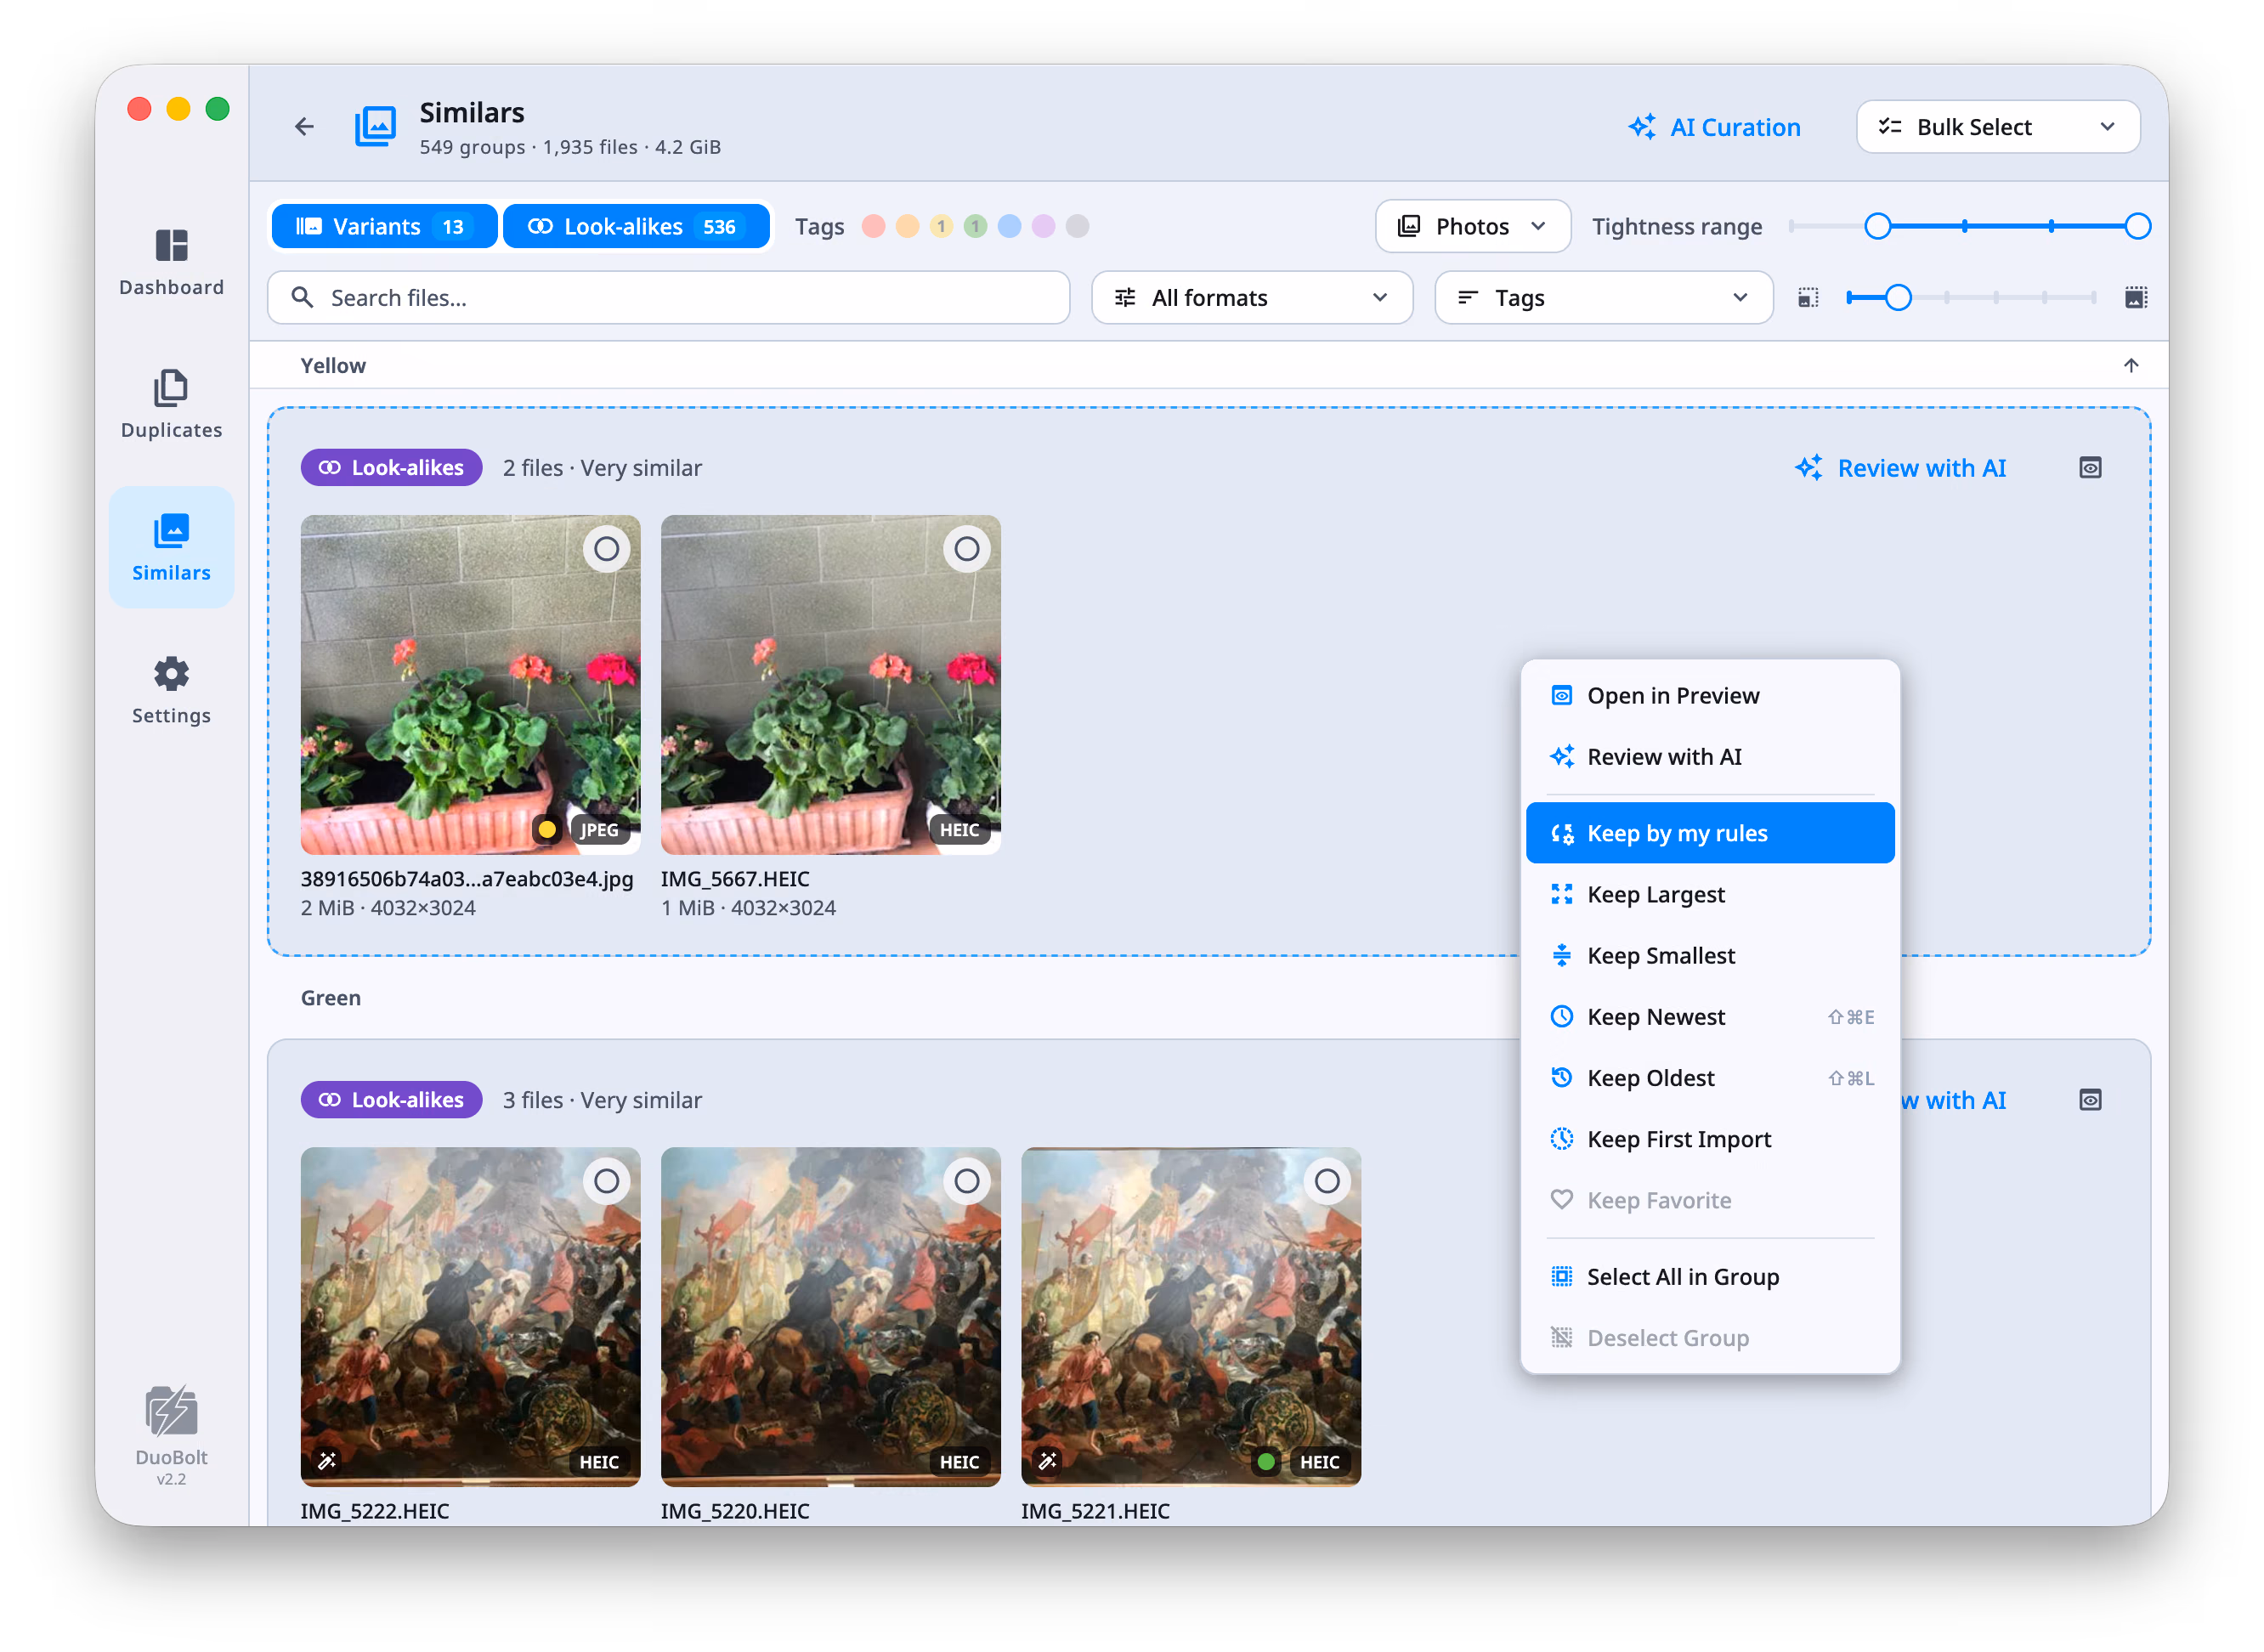Open the IMG_5220.HEIC painting thumbnail
This screenshot has height=1652, width=2264.
point(830,1316)
